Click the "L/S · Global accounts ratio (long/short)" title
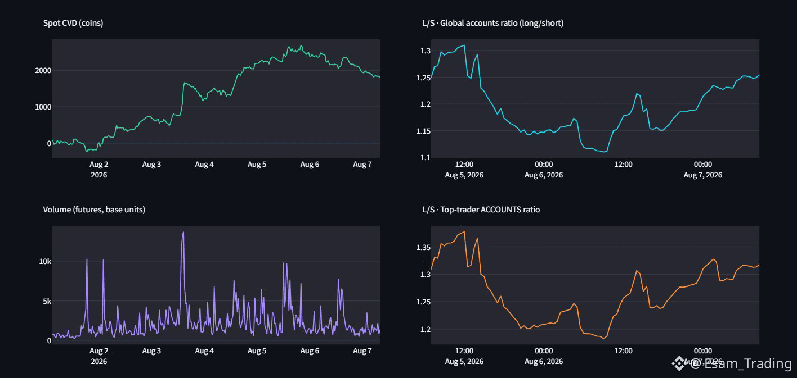Screen dimensions: 797x378 [x=493, y=23]
